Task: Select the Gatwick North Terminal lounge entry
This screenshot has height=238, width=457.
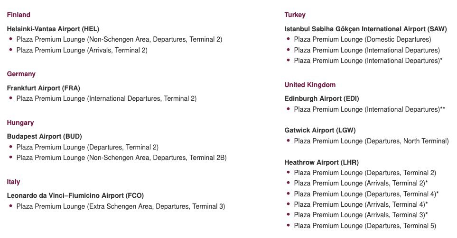Action: (371, 141)
